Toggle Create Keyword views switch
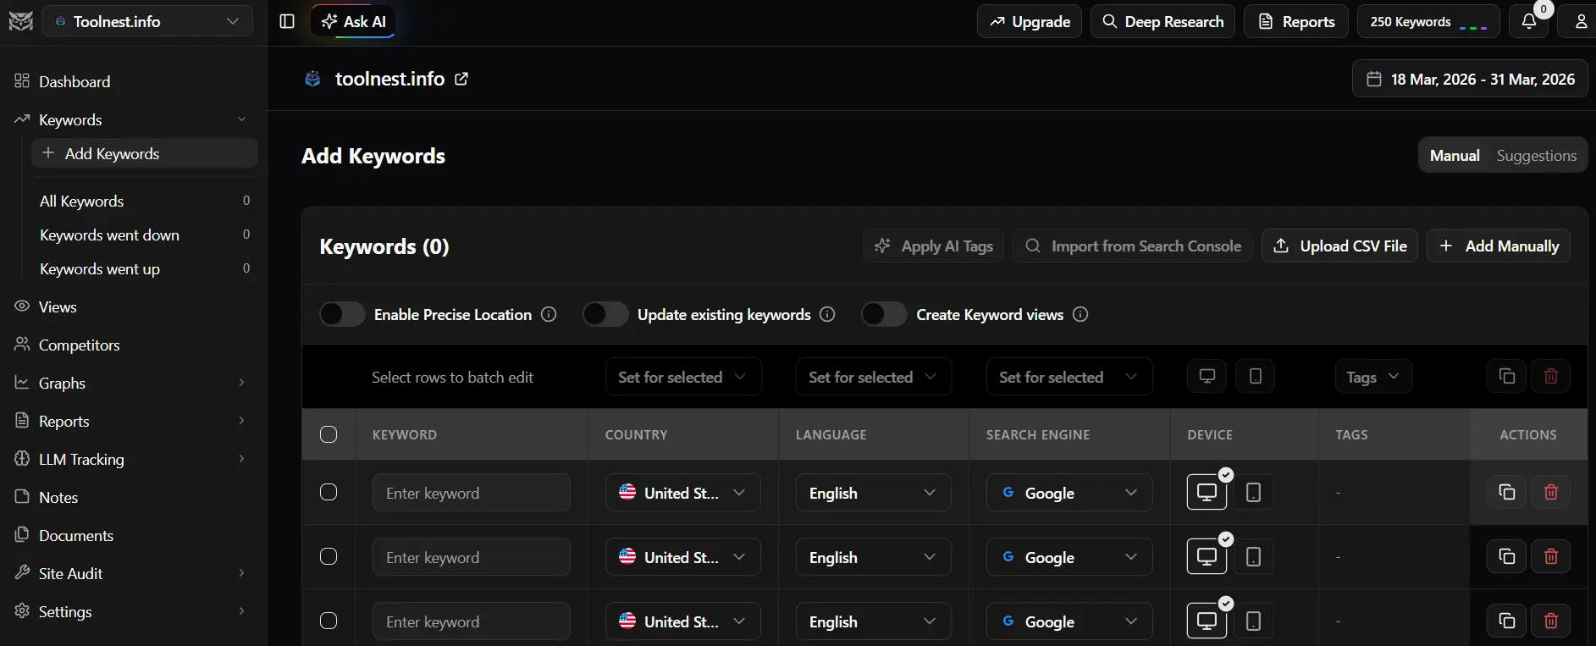Screen dimensions: 1596x646 [x=884, y=314]
